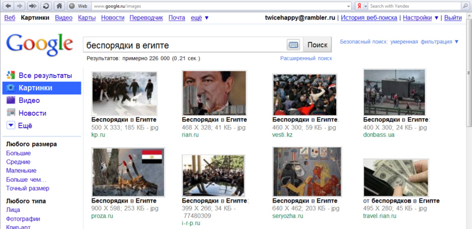Open the kp.ru riot police thumbnail
This screenshot has width=472, height=229.
124,94
